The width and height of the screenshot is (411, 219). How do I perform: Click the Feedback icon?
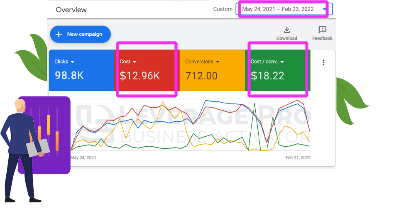coord(322,30)
